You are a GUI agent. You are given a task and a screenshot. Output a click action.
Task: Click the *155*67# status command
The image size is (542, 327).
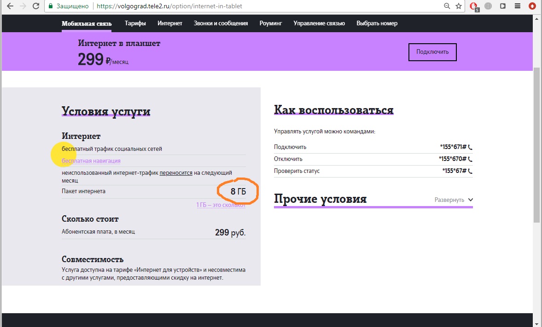(x=455, y=171)
